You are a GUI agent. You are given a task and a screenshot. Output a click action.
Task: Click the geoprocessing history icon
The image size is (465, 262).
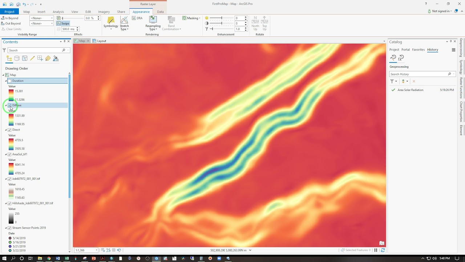pyautogui.click(x=393, y=57)
